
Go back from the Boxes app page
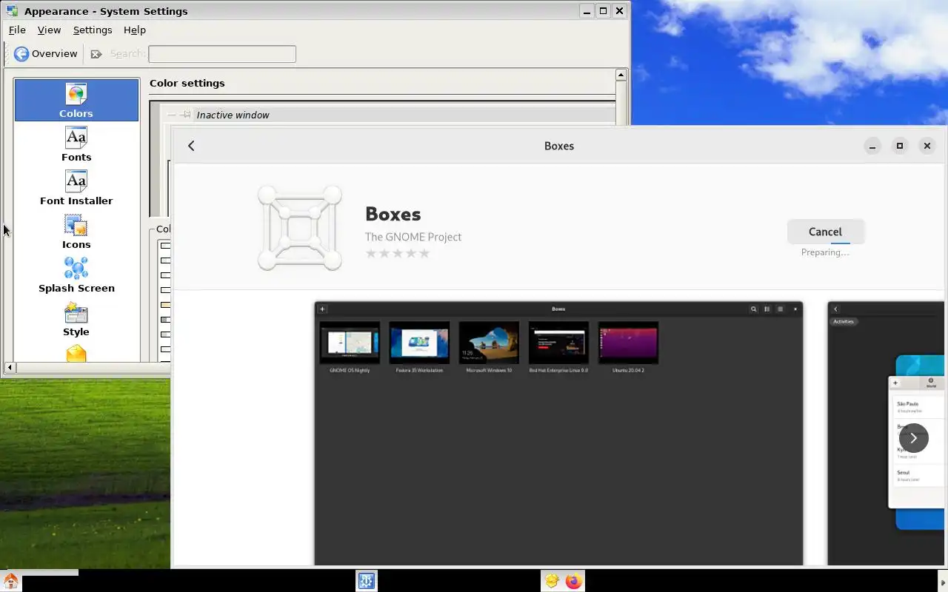point(191,146)
